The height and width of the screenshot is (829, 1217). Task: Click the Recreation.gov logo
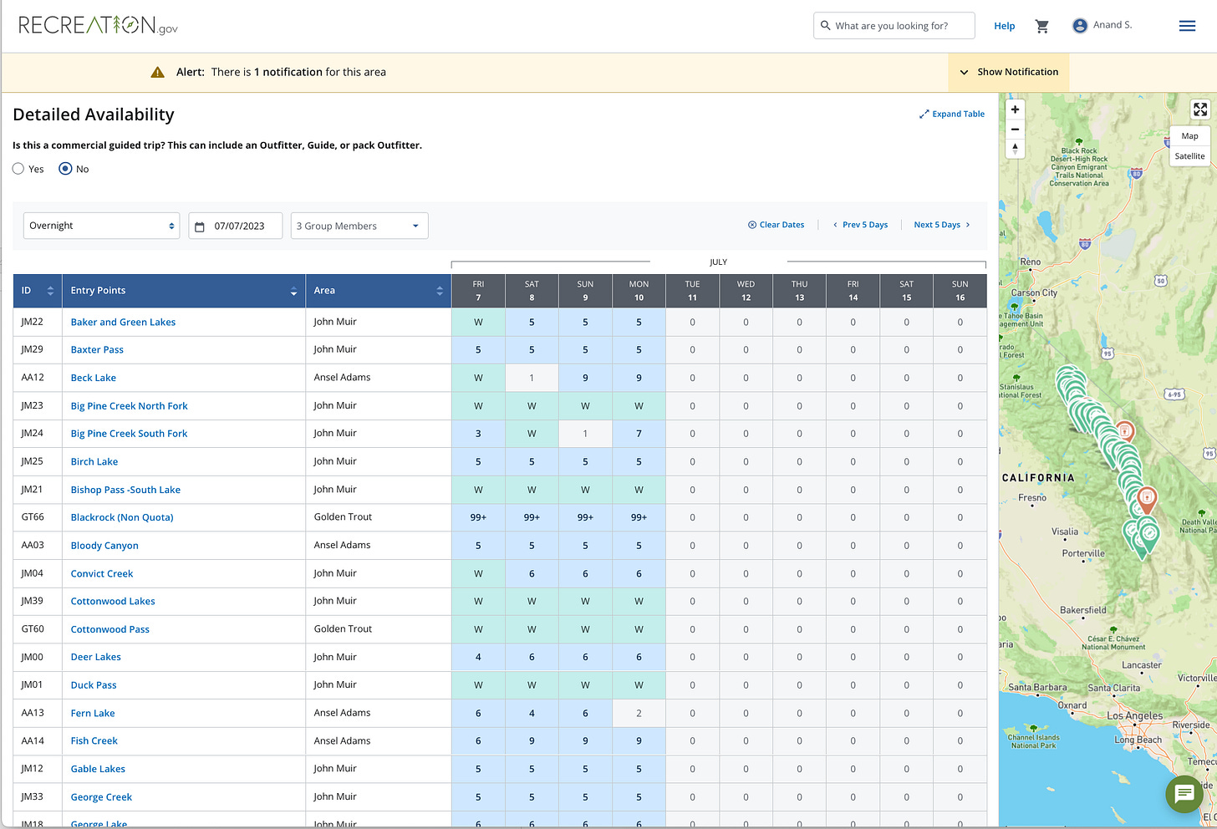(x=98, y=26)
